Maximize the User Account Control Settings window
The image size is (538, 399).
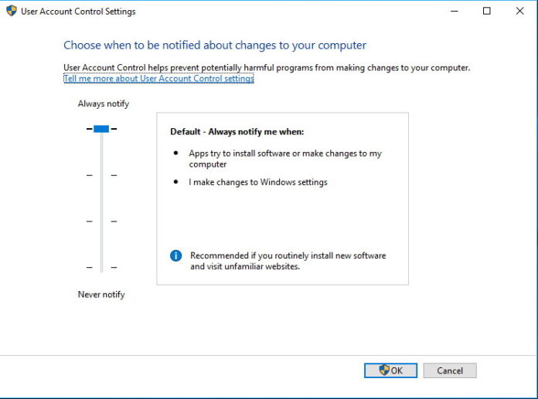(486, 12)
